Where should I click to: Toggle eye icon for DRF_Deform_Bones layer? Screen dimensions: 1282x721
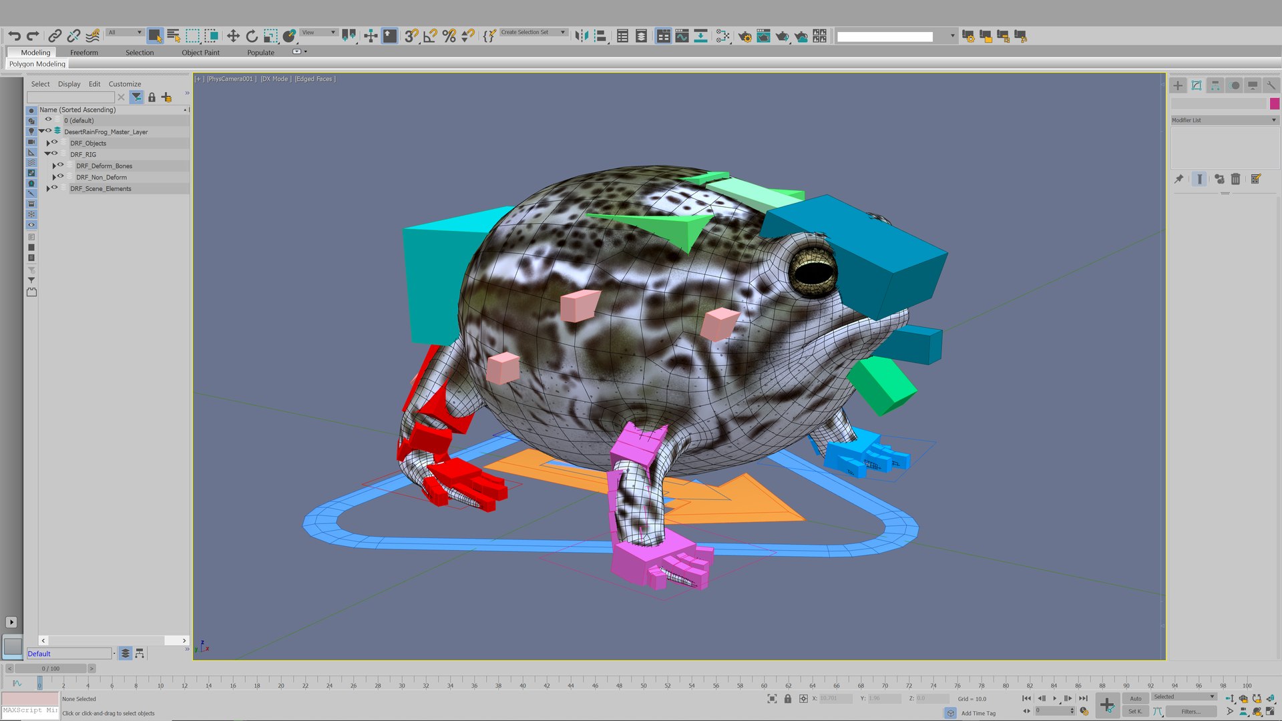pos(61,166)
